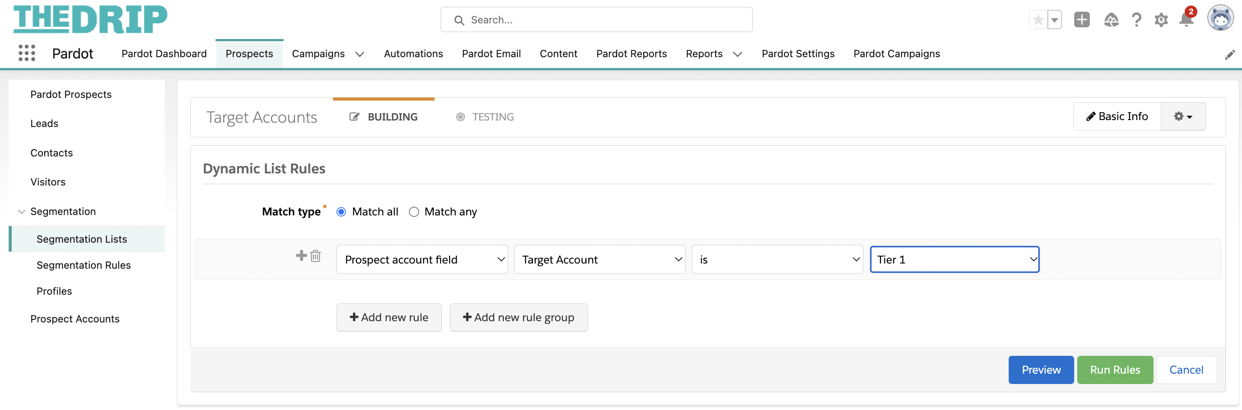The height and width of the screenshot is (410, 1242).
Task: Add a rule with the plus icon
Action: coord(301,255)
